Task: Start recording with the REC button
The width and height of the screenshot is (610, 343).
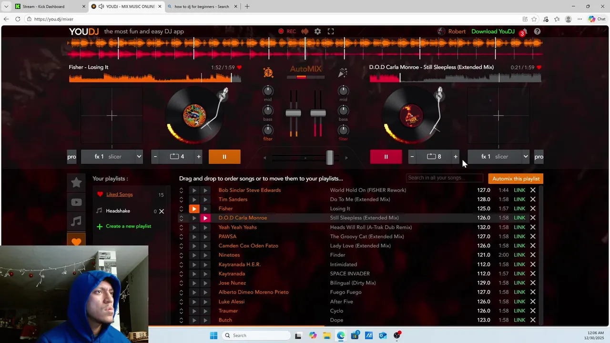Action: pos(287,31)
